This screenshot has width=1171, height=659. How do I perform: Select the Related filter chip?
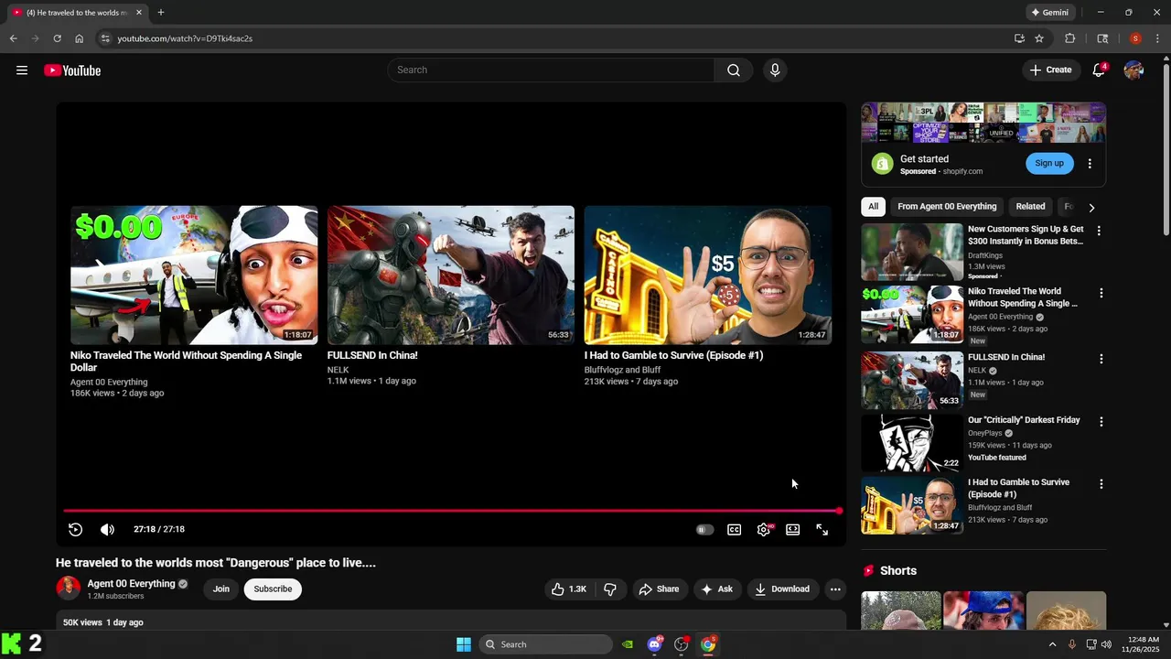tap(1030, 207)
